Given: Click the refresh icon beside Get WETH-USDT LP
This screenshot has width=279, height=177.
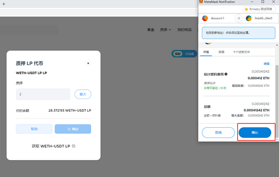Looking at the screenshot, I should coord(73,146).
